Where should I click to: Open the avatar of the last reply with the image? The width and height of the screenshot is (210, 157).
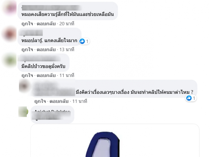coord(23,112)
